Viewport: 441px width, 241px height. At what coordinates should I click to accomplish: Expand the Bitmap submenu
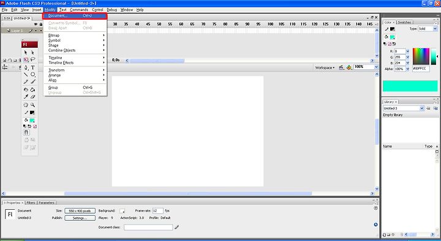click(75, 36)
